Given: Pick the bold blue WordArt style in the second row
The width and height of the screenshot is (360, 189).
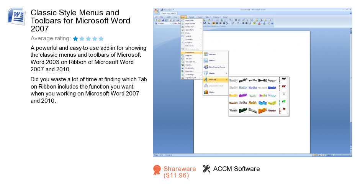Looking at the screenshot, I should click(272, 88).
